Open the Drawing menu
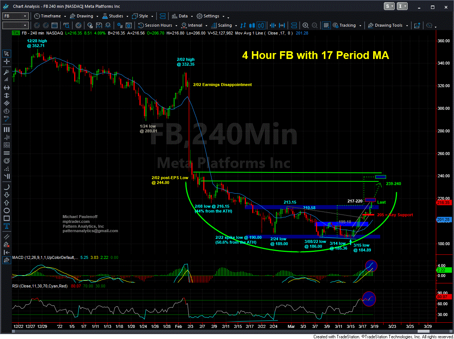The width and height of the screenshot is (454, 339). (84, 16)
